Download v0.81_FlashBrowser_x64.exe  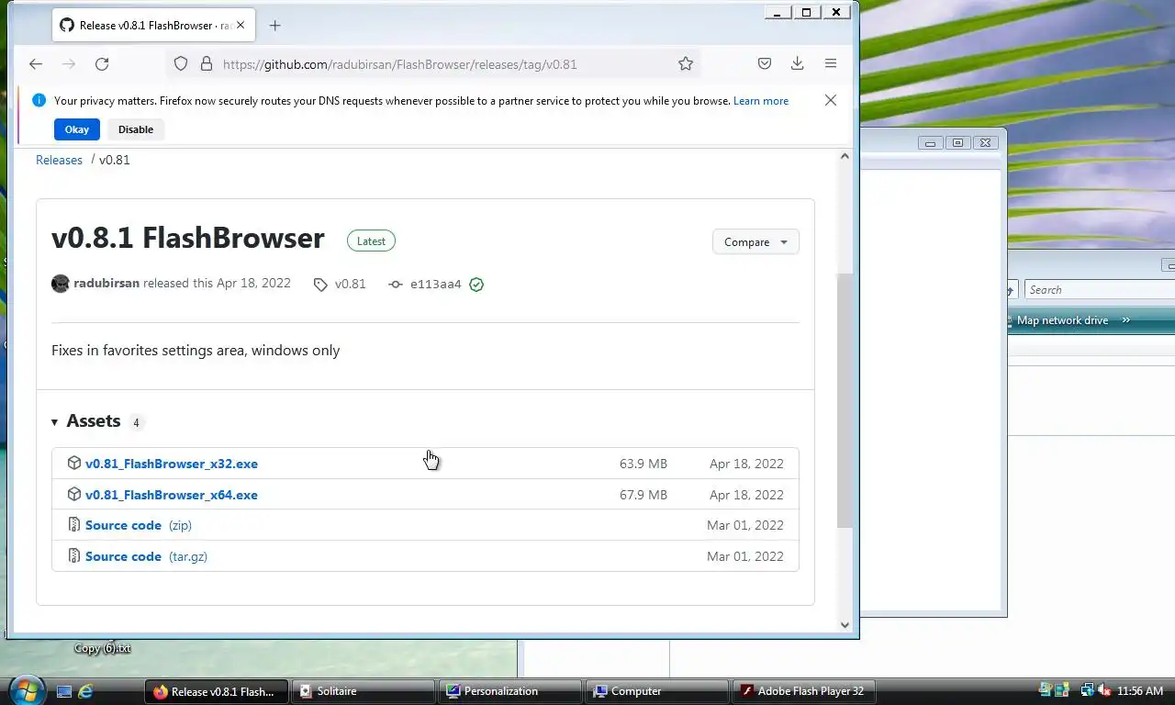coord(172,495)
